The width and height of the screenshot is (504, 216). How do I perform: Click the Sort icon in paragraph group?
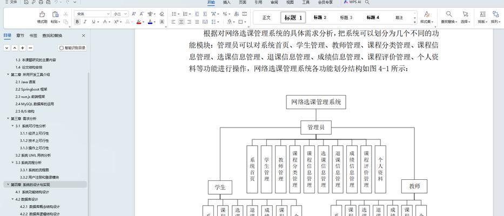237,14
